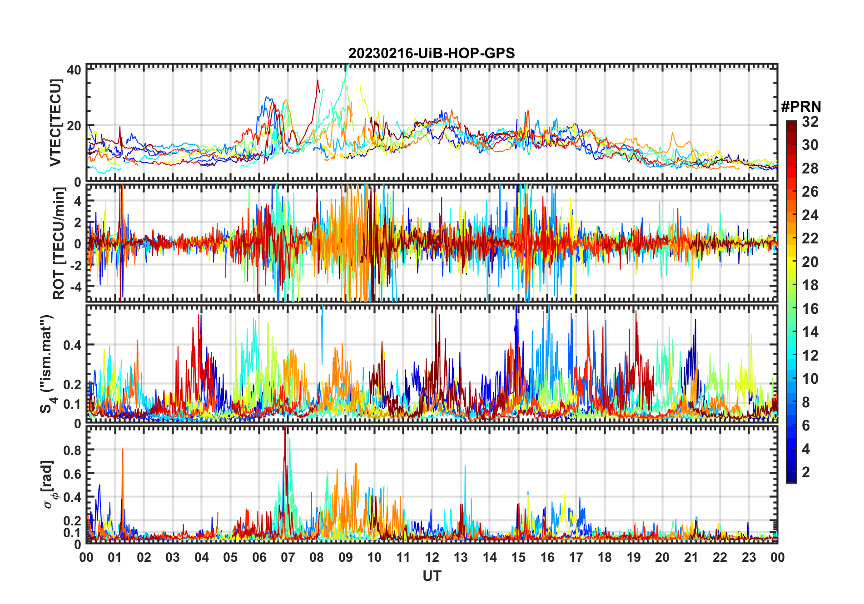This screenshot has width=864, height=604.
Task: Click colorbar tick label 20
Action: pos(810,262)
